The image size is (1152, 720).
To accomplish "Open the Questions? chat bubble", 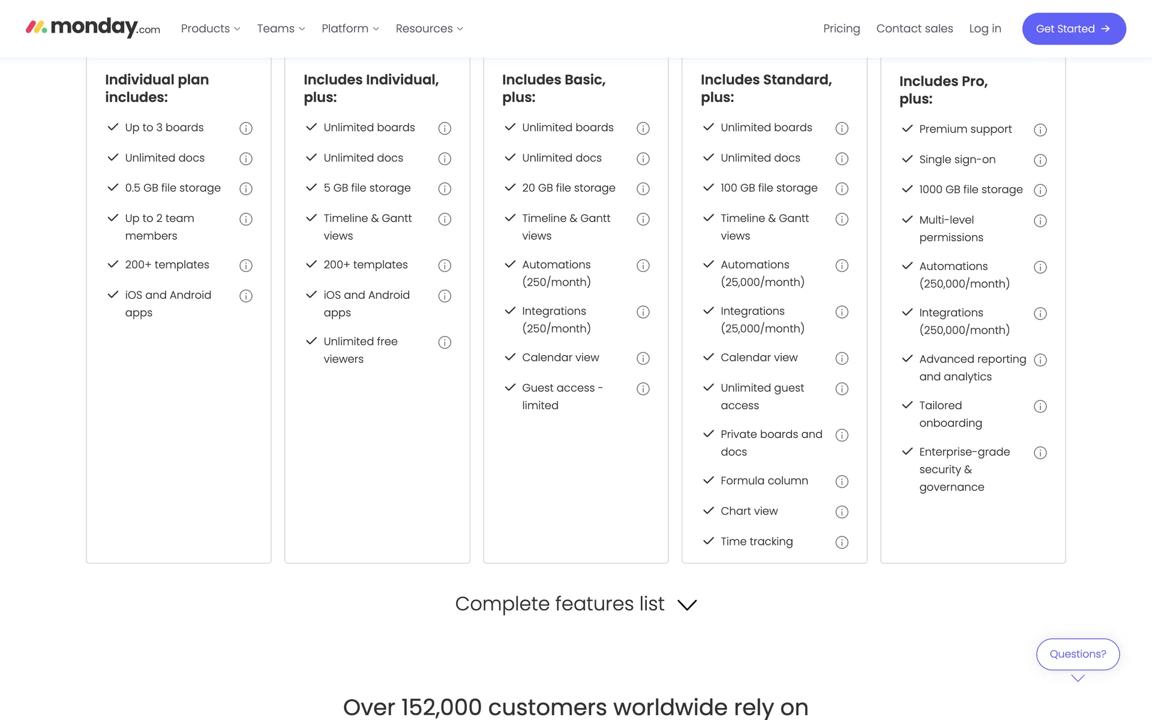I will coord(1078,654).
